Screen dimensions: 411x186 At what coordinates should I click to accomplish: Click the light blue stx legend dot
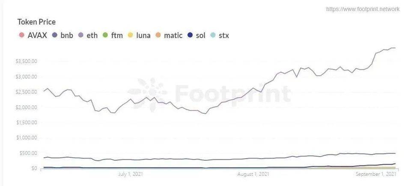213,35
